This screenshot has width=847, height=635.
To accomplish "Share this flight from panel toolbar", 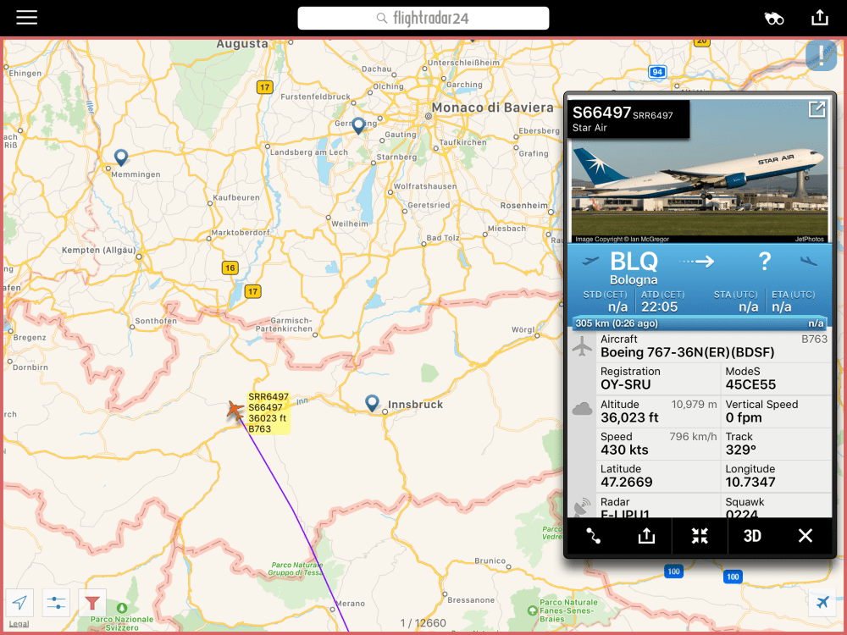I will pyautogui.click(x=646, y=536).
